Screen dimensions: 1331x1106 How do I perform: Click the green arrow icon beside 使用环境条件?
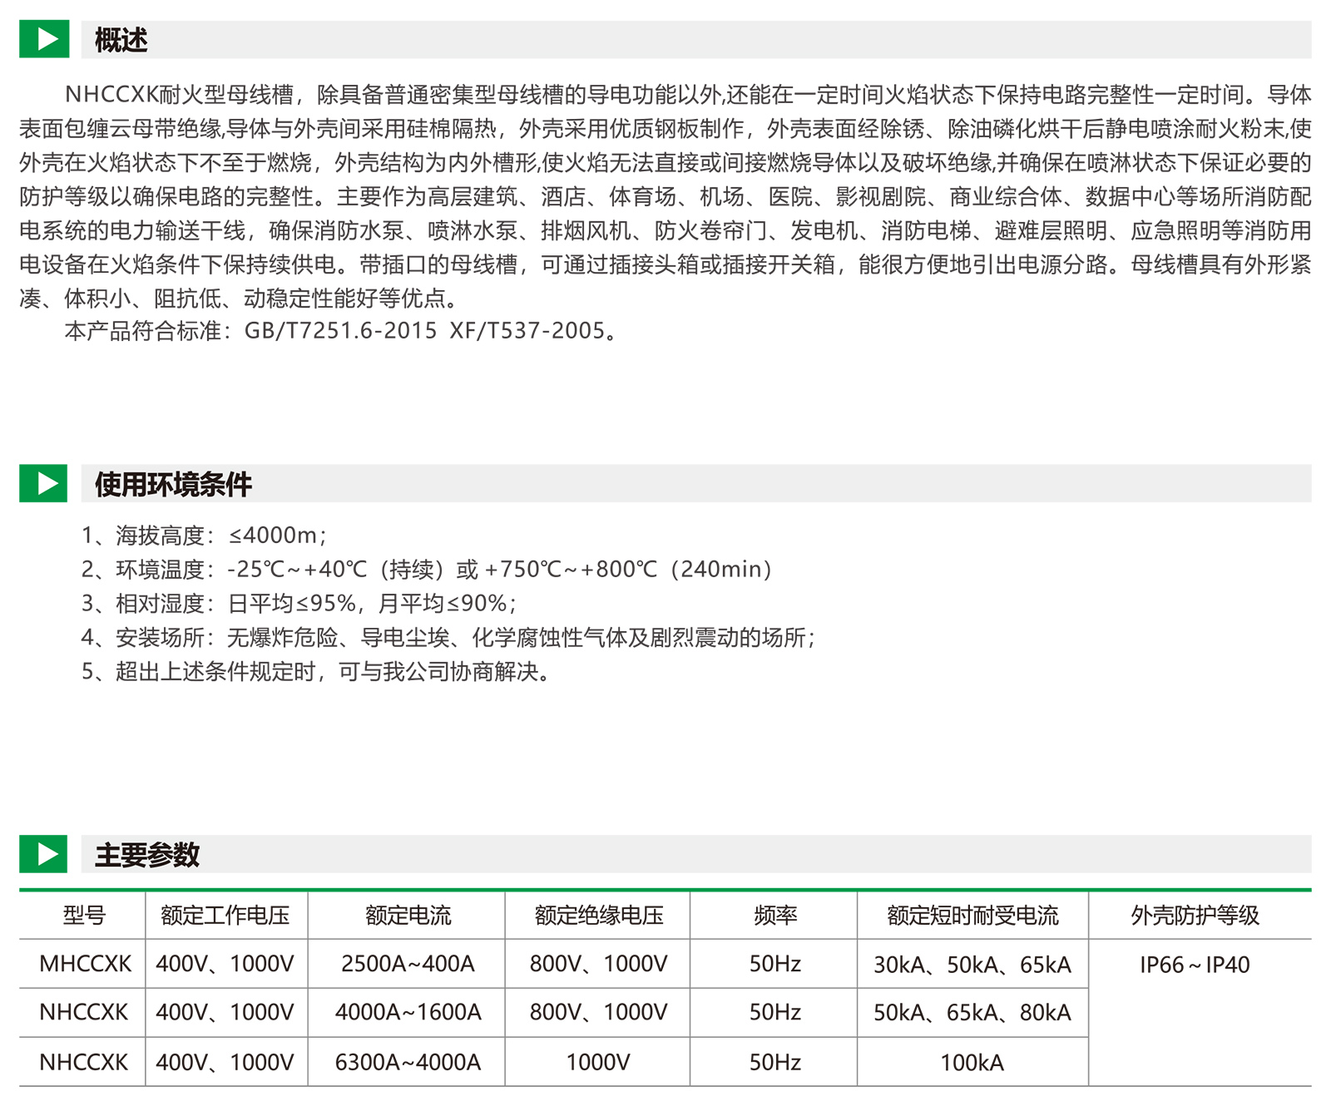coord(44,483)
